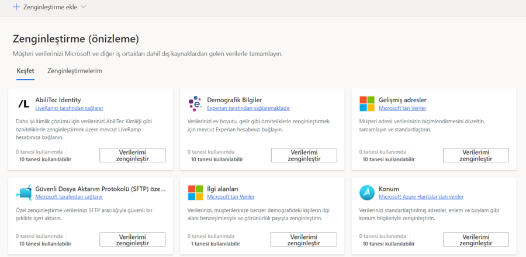
Task: Expand the Zenginleştirme ekle dropdown chevron
Action: pyautogui.click(x=84, y=6)
